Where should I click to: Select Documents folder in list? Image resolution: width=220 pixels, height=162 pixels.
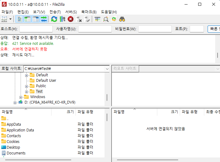[16, 153]
